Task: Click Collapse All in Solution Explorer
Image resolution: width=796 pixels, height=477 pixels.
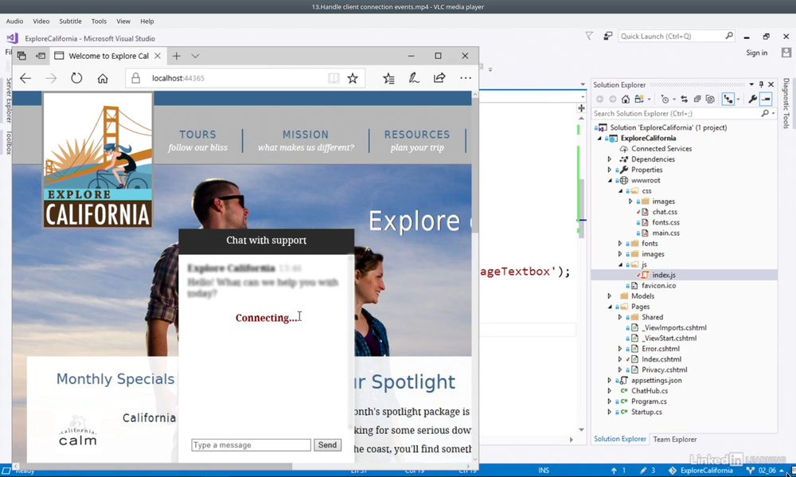Action: point(697,99)
